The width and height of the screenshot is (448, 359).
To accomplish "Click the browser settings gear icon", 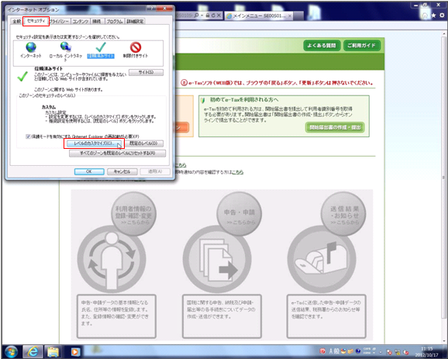I will 442,16.
